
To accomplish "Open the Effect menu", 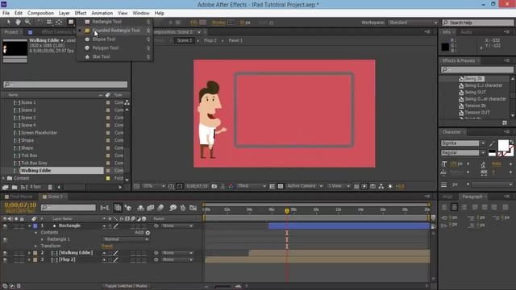I will point(81,13).
